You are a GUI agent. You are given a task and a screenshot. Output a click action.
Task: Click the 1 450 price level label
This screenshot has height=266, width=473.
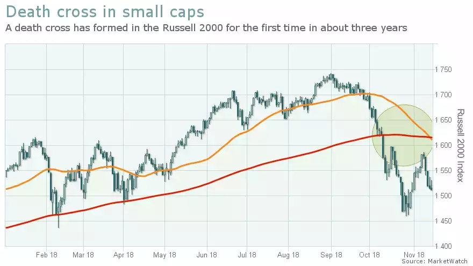click(x=443, y=221)
